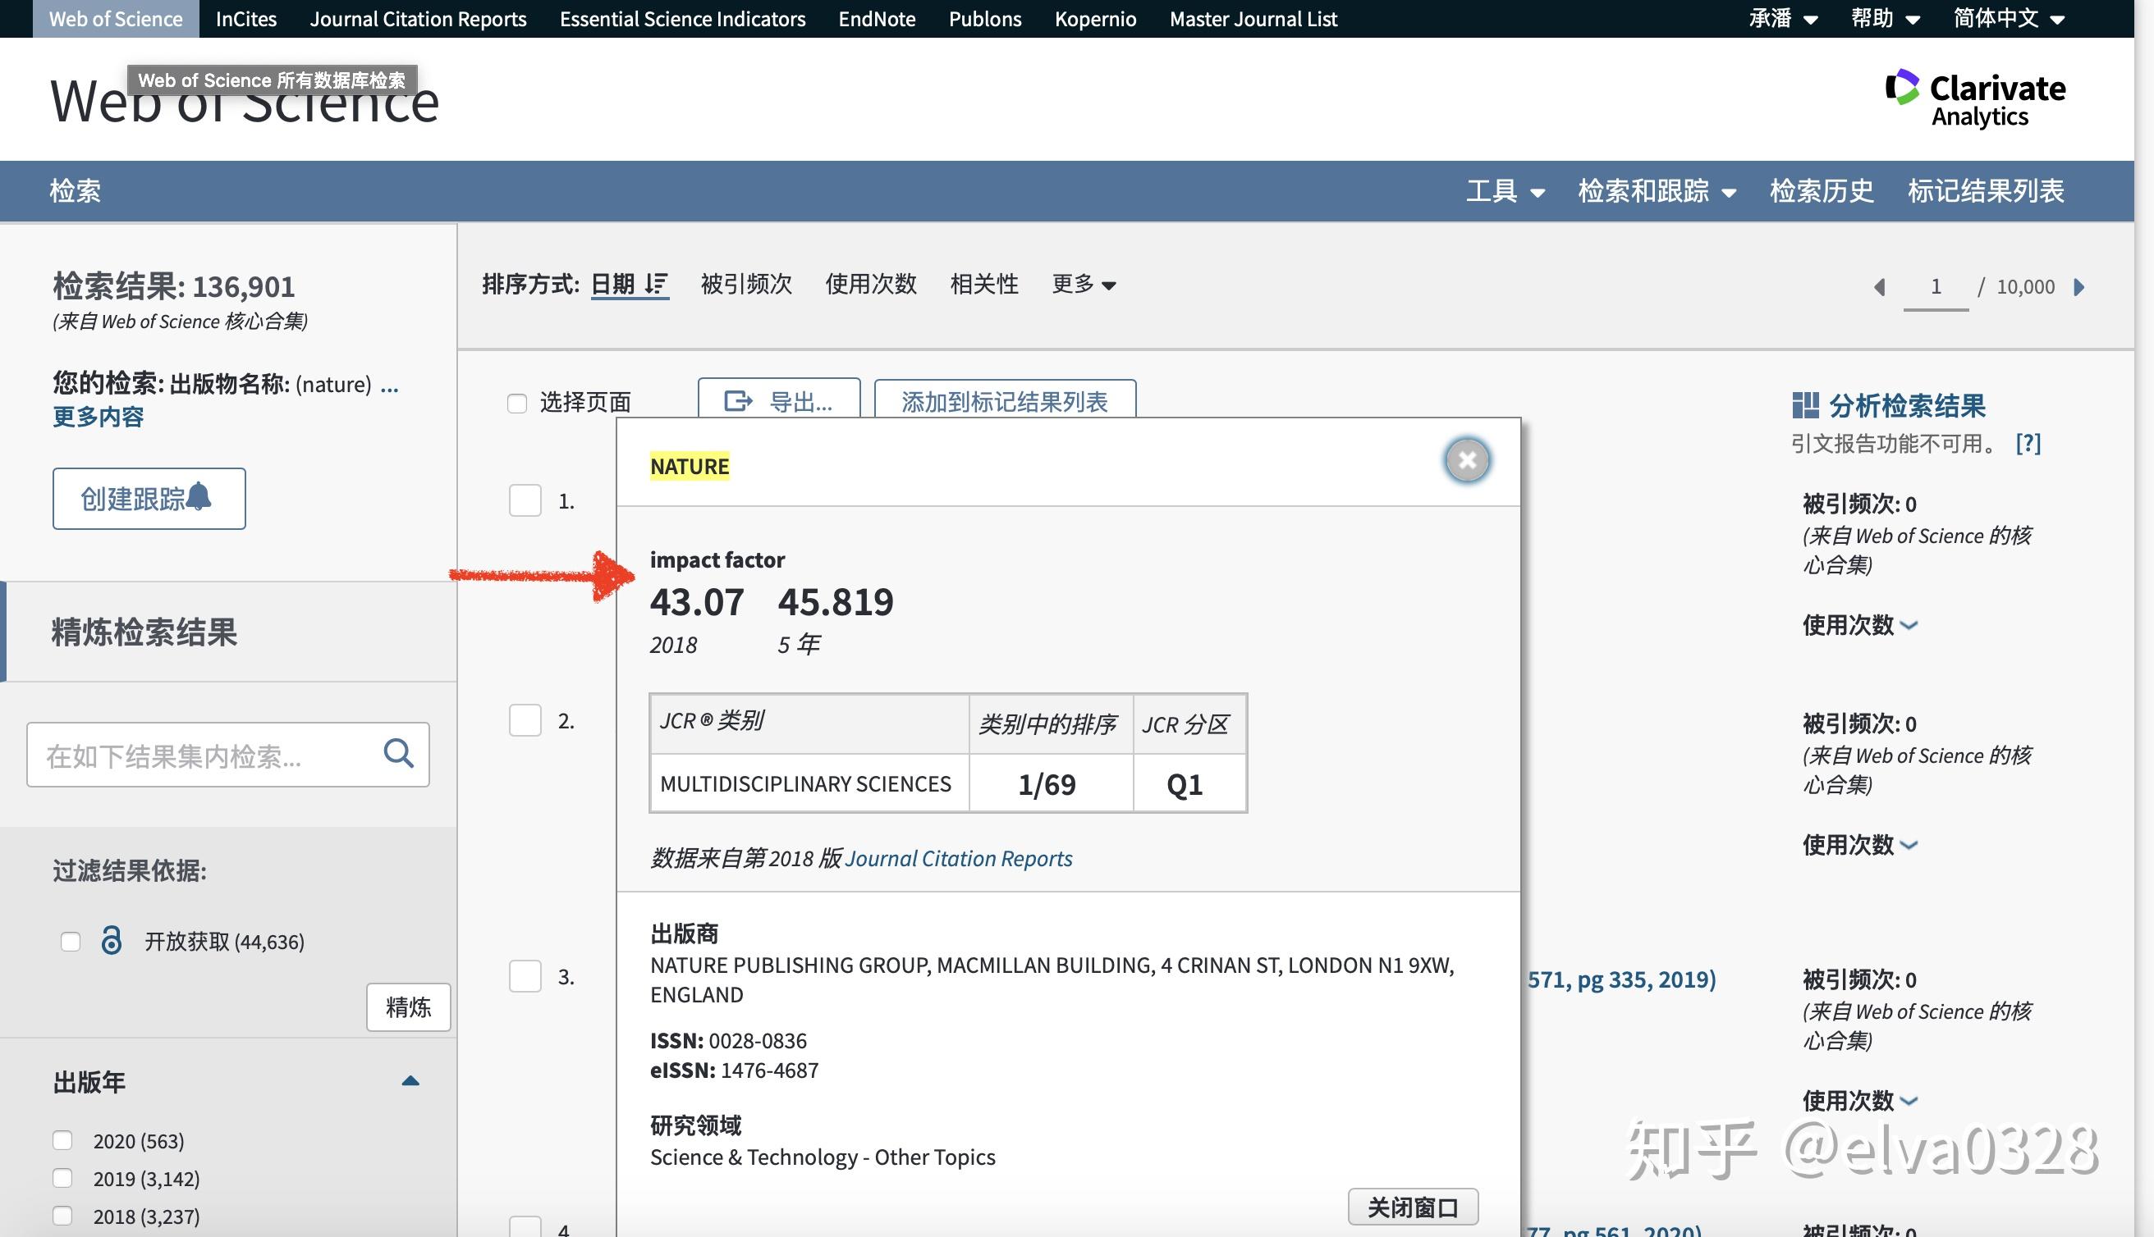Click the search magnifier icon in refine box
The image size is (2154, 1237).
pyautogui.click(x=399, y=753)
